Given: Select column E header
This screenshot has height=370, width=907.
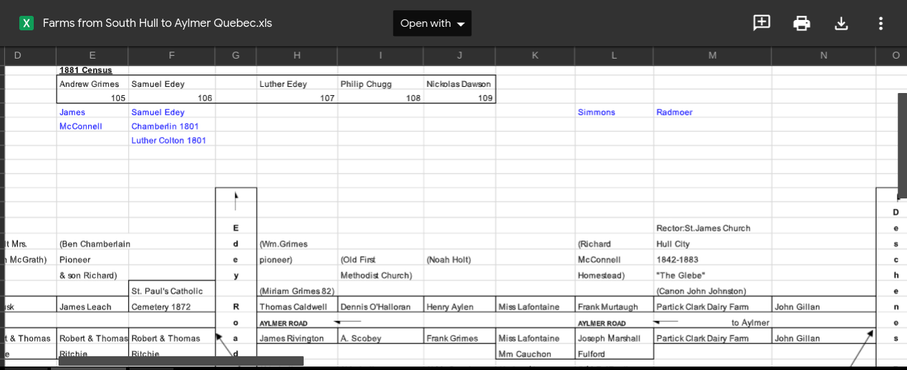Looking at the screenshot, I should click(92, 55).
